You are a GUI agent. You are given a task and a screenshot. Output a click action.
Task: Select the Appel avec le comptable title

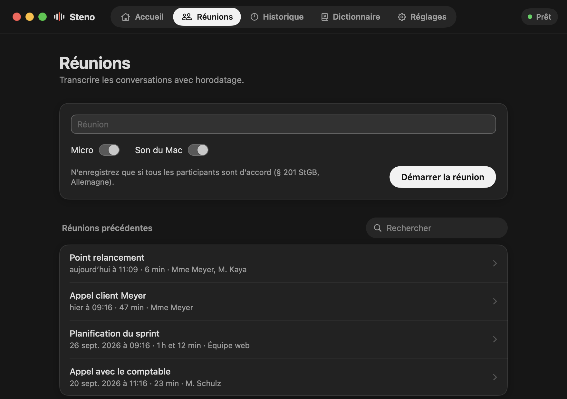click(120, 371)
